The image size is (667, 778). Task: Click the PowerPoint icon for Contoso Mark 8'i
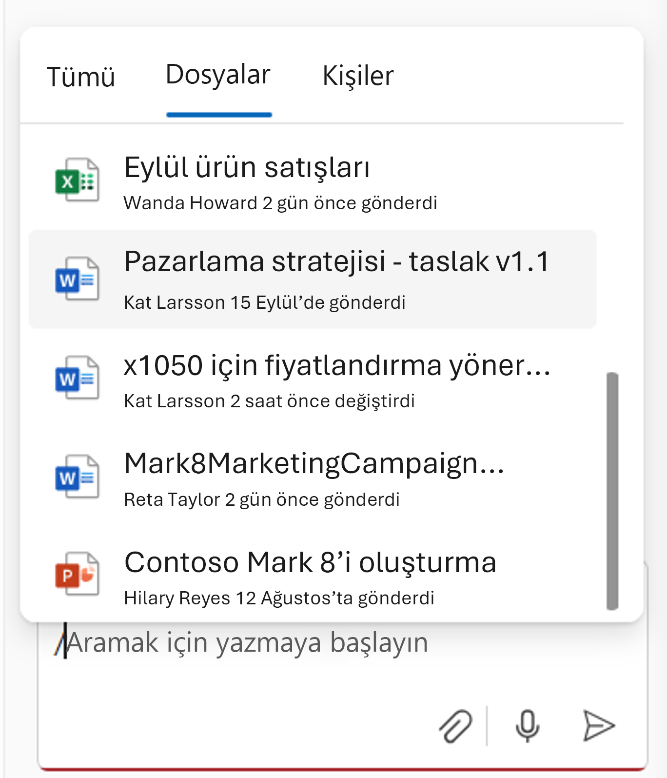pos(77,574)
